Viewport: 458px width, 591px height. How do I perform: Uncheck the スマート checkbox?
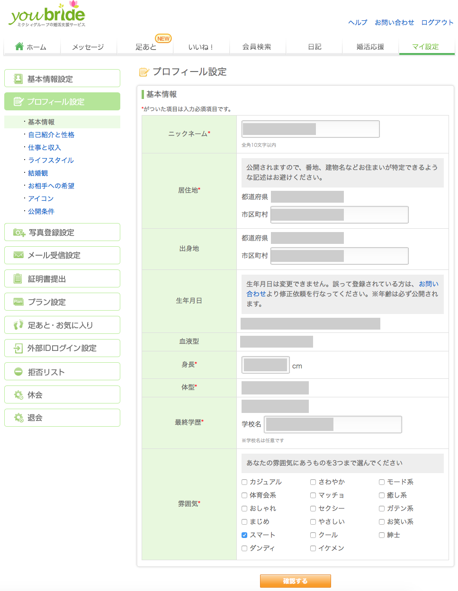coord(244,535)
